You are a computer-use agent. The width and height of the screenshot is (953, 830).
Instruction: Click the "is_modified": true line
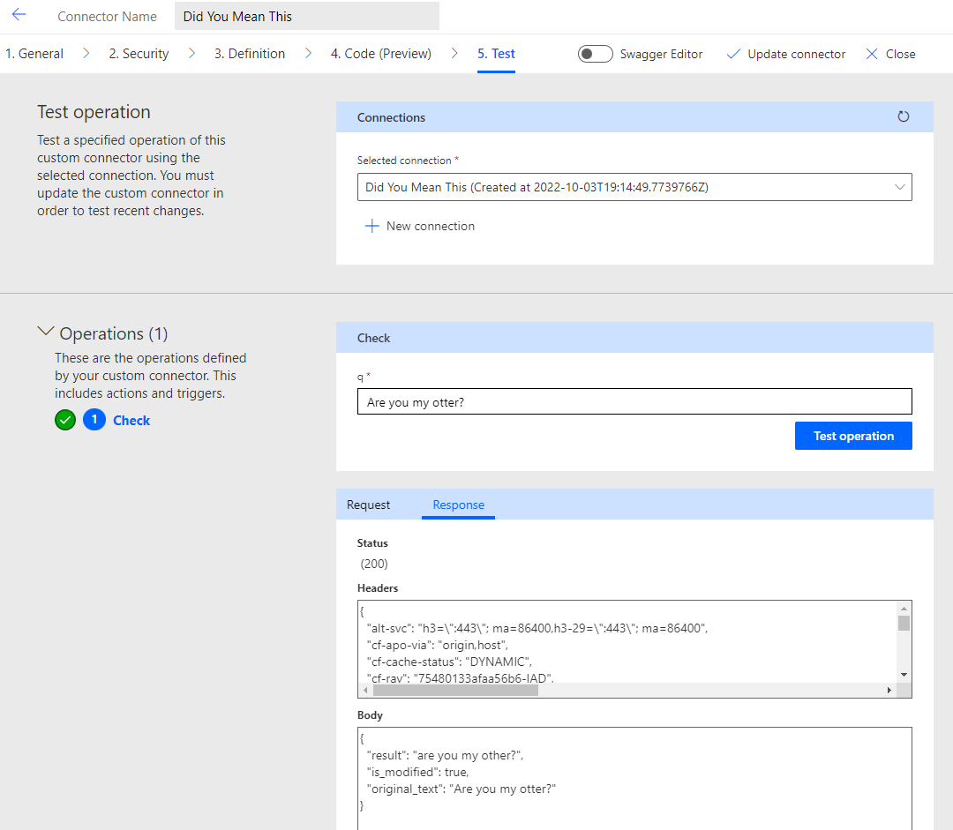click(x=417, y=773)
